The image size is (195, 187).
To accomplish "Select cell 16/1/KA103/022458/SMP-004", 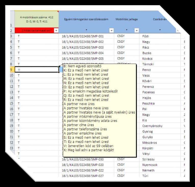I will (x=87, y=53).
